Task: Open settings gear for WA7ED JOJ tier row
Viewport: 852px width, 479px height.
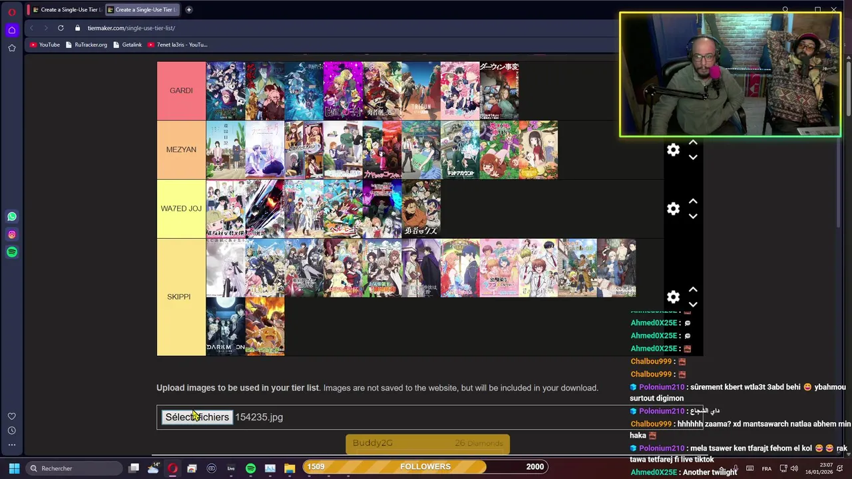Action: click(673, 209)
